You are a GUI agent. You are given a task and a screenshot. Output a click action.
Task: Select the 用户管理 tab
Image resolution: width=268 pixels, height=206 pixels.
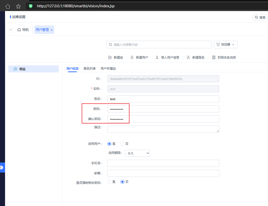pyautogui.click(x=42, y=30)
